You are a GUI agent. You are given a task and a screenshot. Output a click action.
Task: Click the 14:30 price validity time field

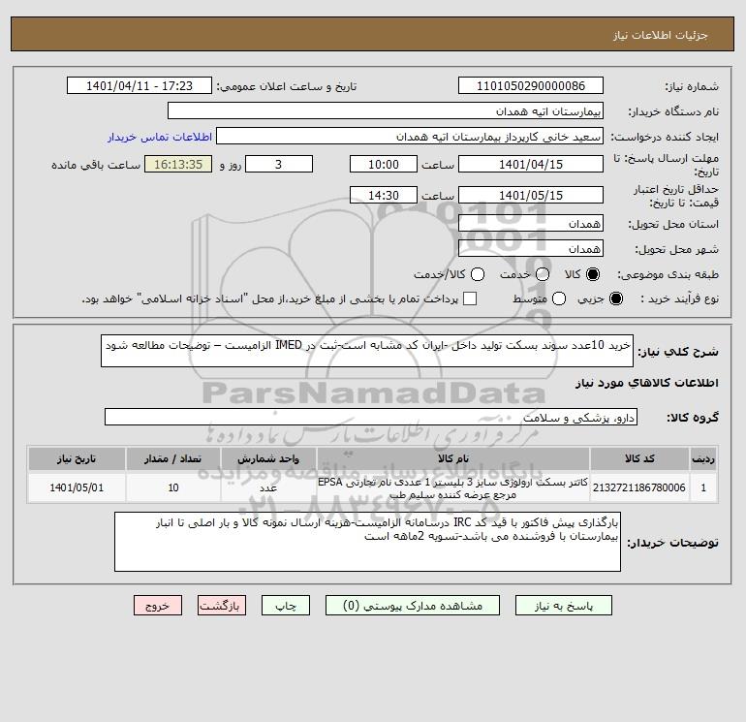(384, 195)
